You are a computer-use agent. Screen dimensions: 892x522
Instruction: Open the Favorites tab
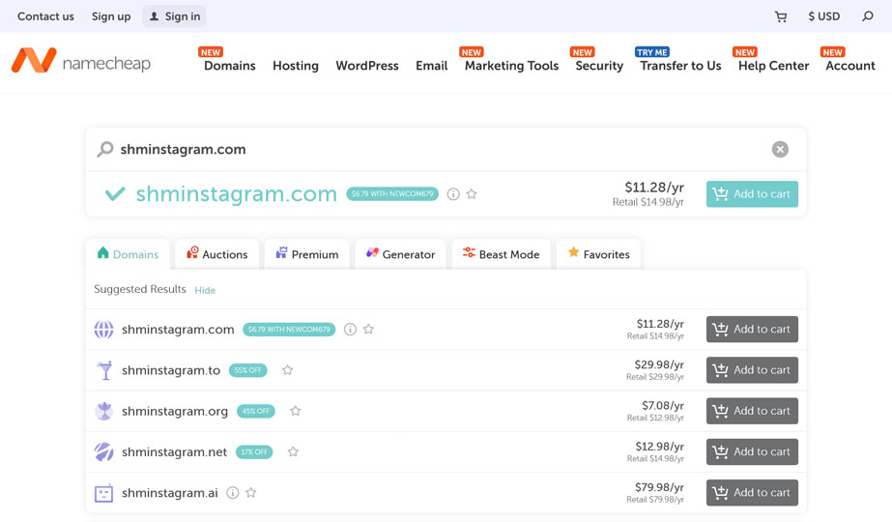(598, 254)
